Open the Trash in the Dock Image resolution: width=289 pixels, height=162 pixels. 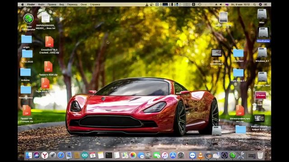pyautogui.click(x=260, y=156)
